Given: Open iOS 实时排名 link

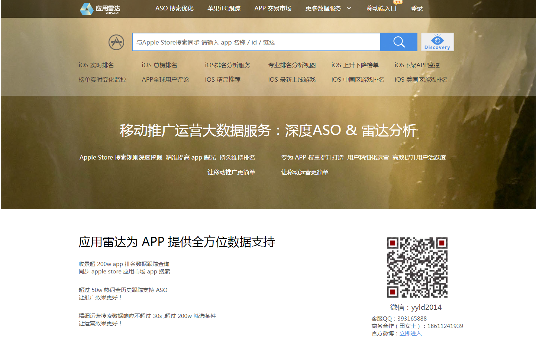Looking at the screenshot, I should (96, 65).
